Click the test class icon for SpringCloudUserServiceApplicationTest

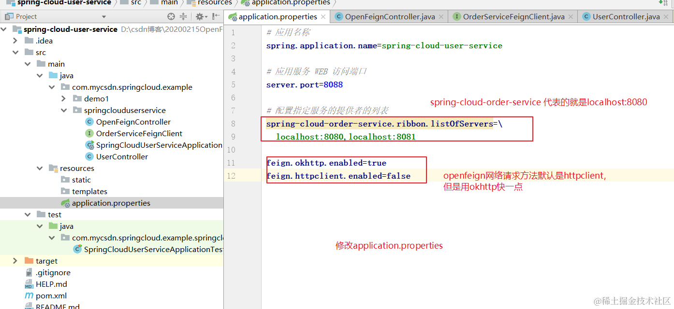click(x=77, y=249)
